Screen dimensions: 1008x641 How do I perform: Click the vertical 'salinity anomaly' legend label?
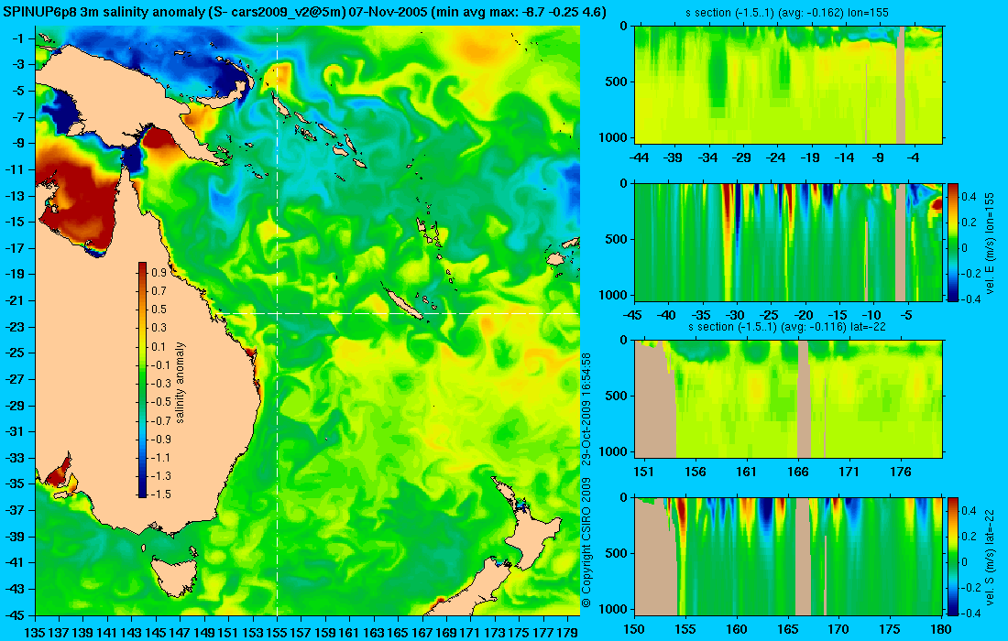180,382
